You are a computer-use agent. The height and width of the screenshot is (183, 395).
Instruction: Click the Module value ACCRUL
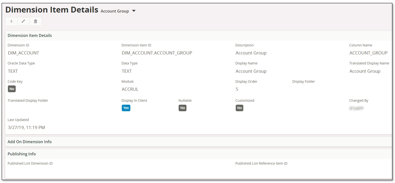tap(130, 89)
